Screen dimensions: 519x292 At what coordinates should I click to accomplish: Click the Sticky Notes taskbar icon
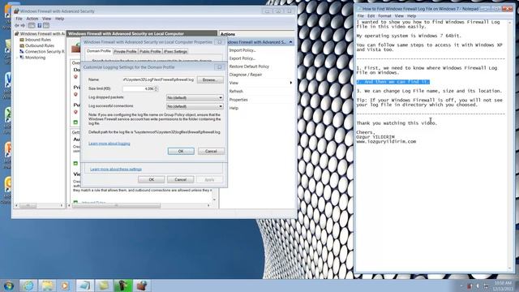pyautogui.click(x=104, y=286)
